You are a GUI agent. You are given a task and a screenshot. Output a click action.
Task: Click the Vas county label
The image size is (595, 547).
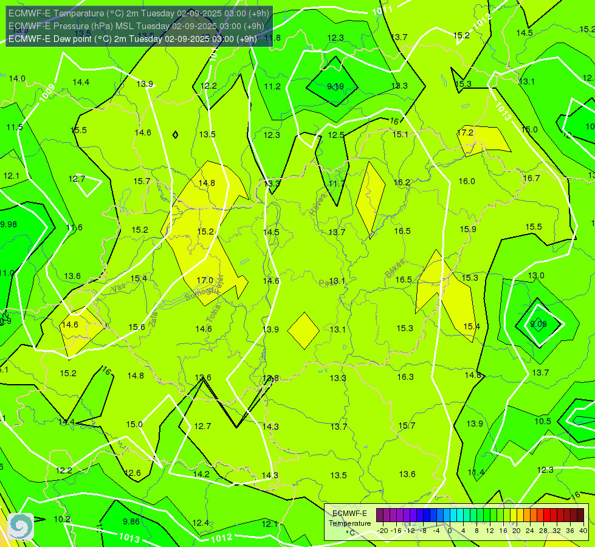point(119,288)
